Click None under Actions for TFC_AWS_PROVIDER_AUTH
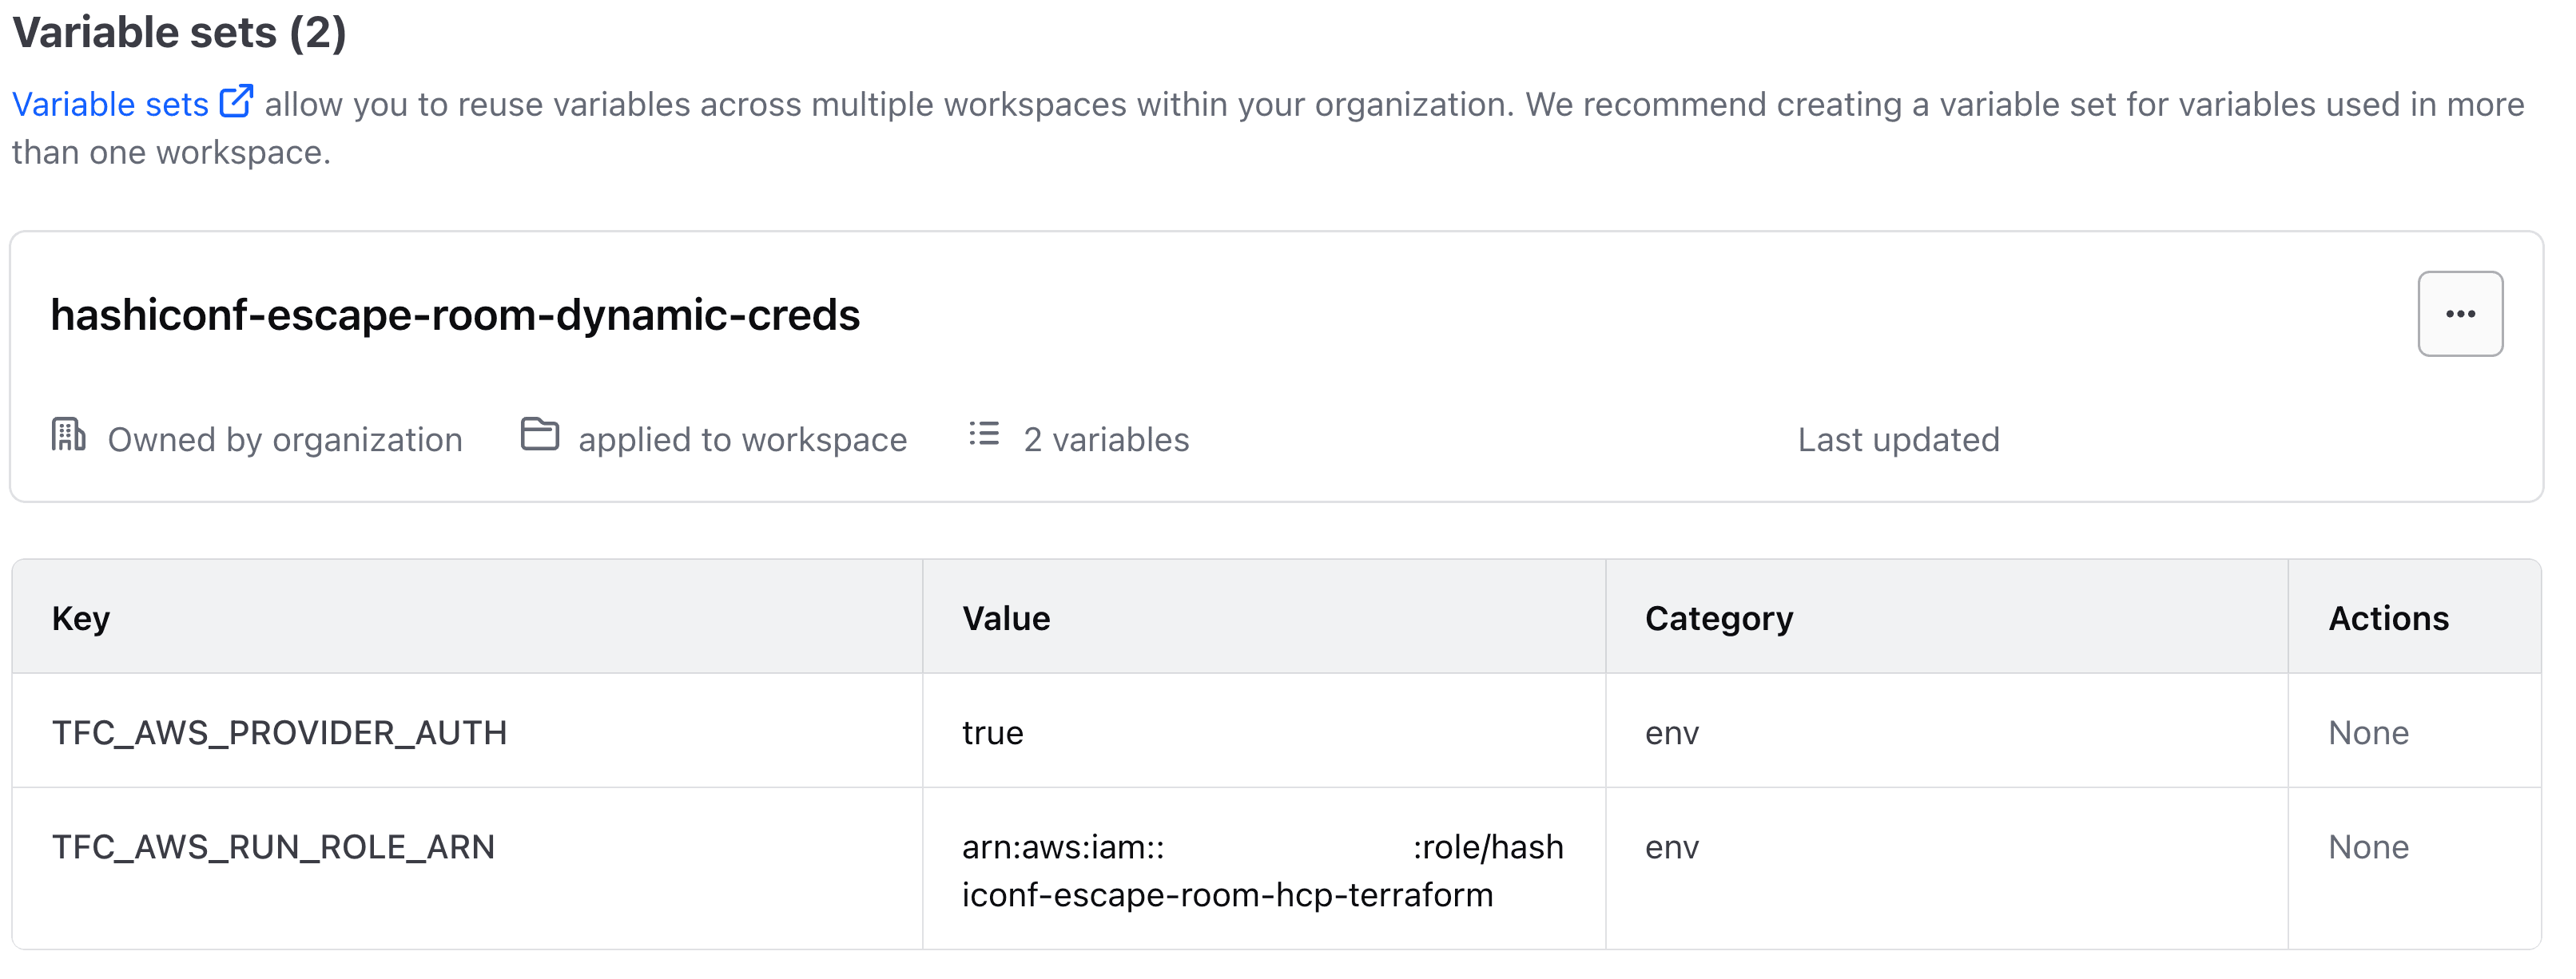This screenshot has width=2576, height=979. coord(2369,731)
